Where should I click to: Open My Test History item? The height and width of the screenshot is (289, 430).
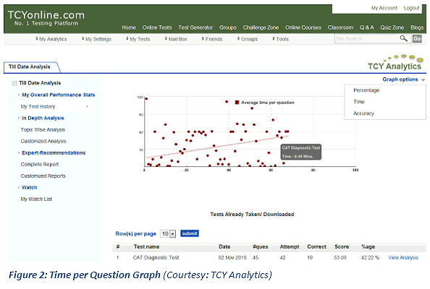[x=38, y=106]
